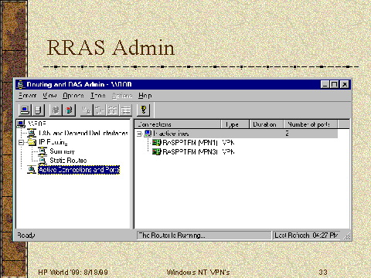
Task: Click the grey globe toolbar icon
Action: [56, 110]
